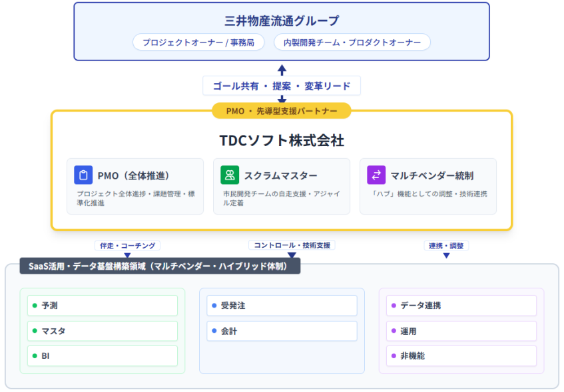Click the 会計 item box
This screenshot has height=392, width=564.
(x=282, y=331)
